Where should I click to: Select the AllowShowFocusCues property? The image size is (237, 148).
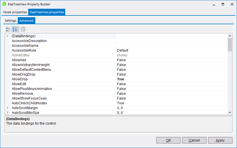pos(29,98)
